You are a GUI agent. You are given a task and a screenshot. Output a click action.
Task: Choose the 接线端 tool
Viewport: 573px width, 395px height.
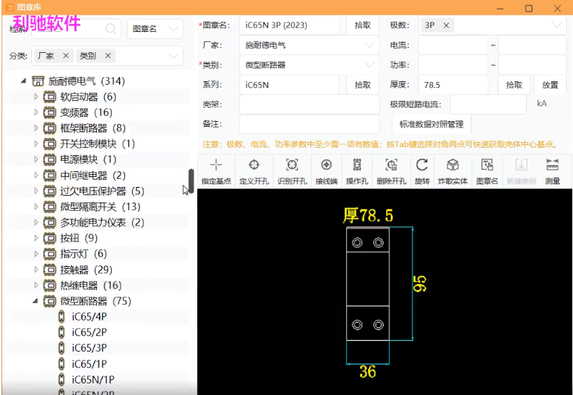[326, 171]
